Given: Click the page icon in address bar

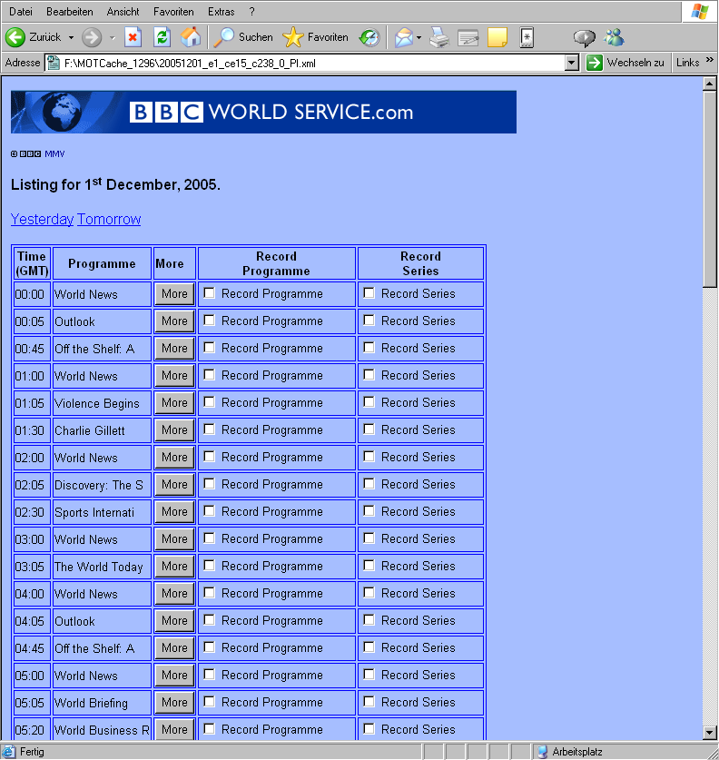Looking at the screenshot, I should click(54, 63).
